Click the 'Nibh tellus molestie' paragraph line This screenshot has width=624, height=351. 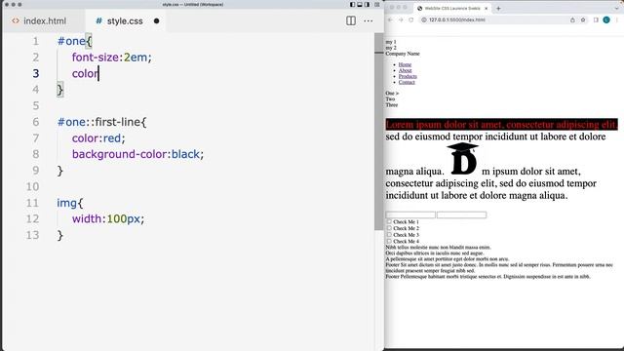pyautogui.click(x=438, y=248)
